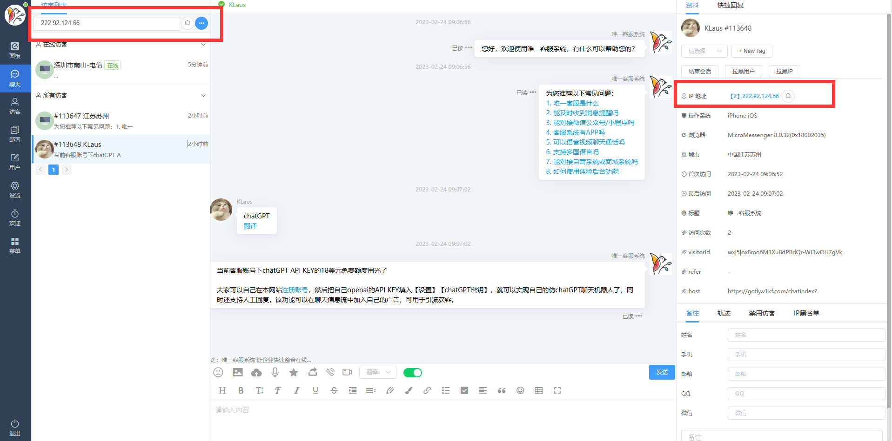892x441 pixels.
Task: Insert a blockquote in the editor
Action: [502, 390]
